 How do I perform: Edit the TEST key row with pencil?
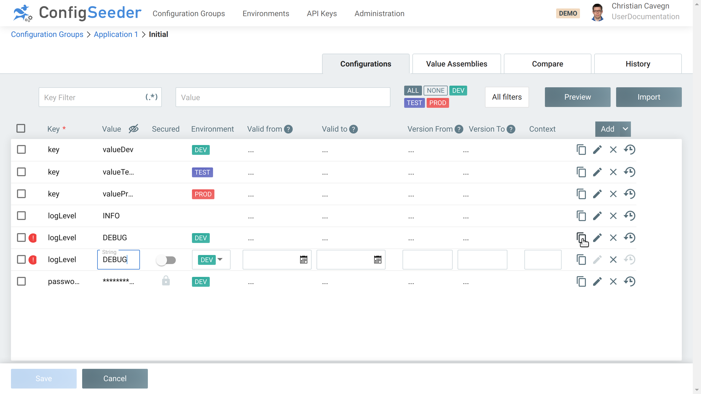(x=597, y=172)
